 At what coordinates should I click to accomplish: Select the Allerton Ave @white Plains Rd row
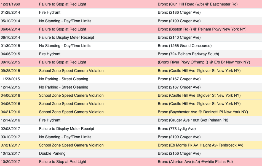click(131, 162)
